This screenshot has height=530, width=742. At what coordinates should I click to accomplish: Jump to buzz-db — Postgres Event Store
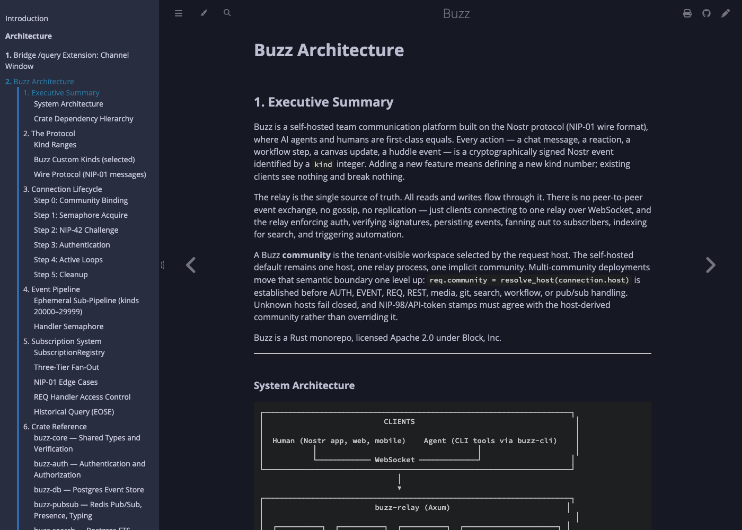pos(89,490)
